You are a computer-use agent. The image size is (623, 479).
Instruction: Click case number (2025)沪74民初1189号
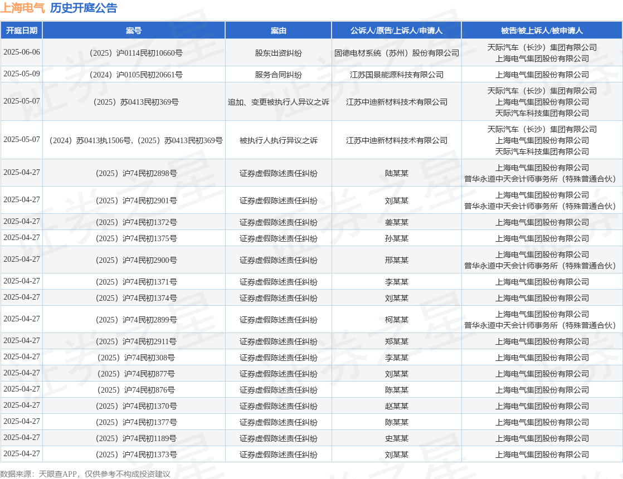[x=134, y=439]
